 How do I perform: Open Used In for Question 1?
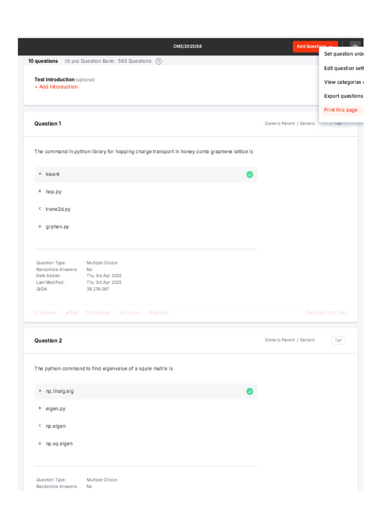tap(129, 313)
